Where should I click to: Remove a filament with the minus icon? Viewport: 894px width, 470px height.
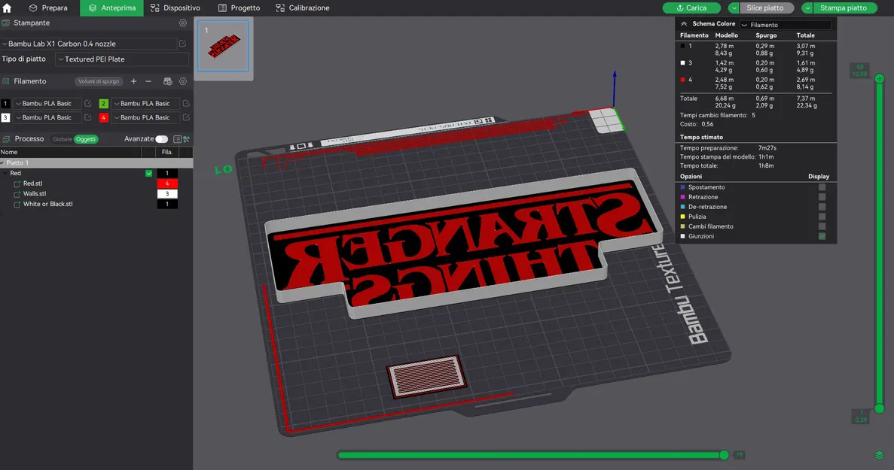click(x=148, y=81)
